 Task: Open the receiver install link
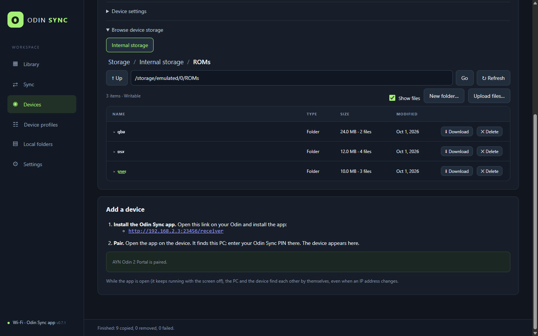(x=176, y=231)
